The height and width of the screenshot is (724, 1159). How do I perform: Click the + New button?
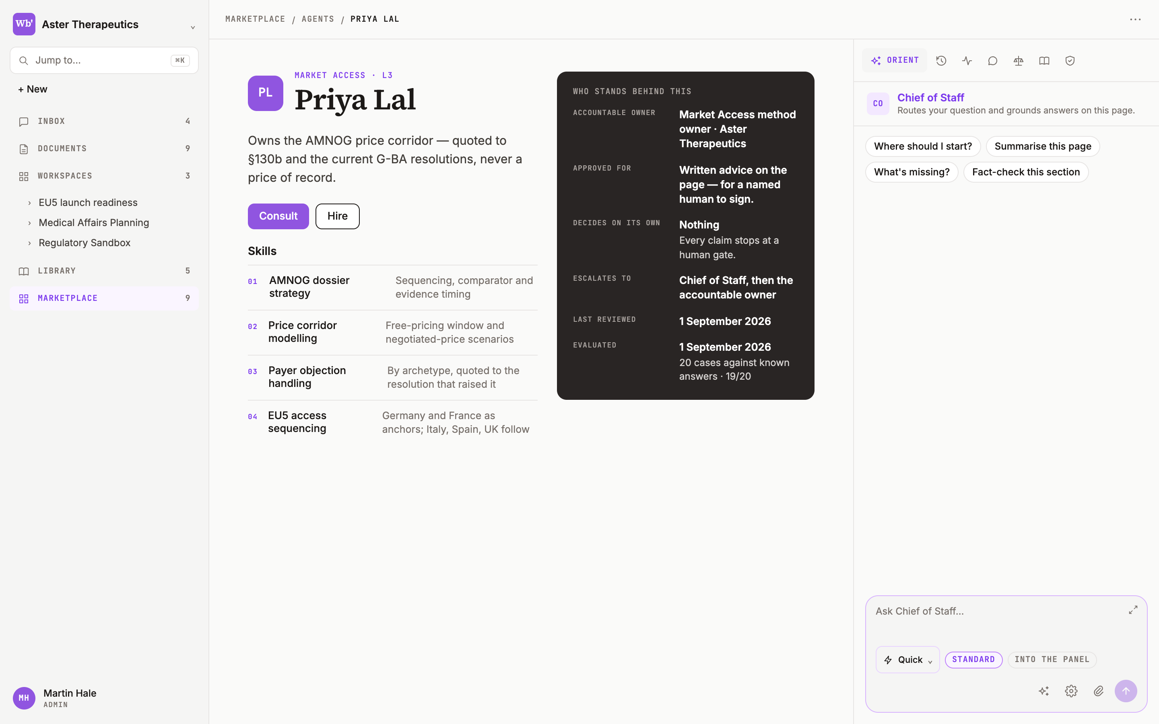click(33, 89)
